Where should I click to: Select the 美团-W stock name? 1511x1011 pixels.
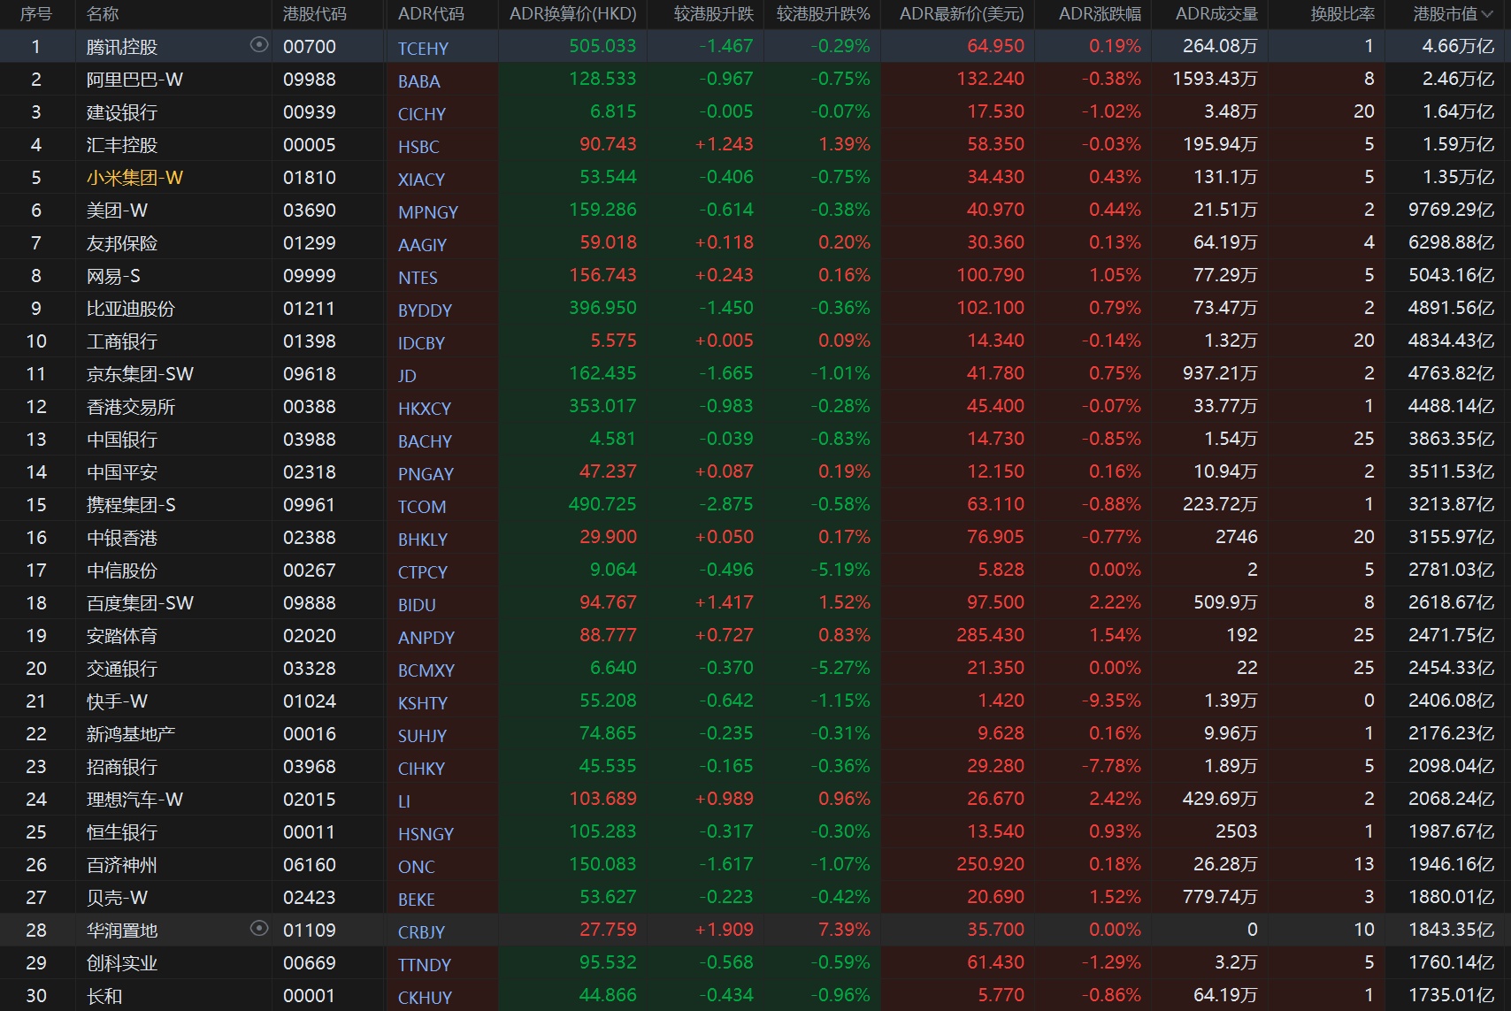tap(117, 211)
